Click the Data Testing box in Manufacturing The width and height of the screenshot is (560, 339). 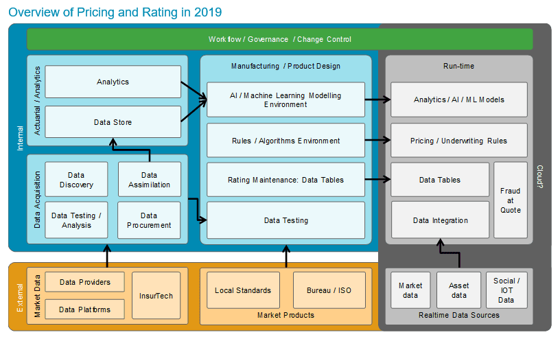[x=285, y=220]
